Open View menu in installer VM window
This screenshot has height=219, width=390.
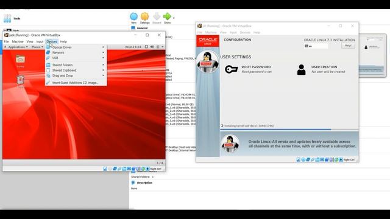pos(223,32)
